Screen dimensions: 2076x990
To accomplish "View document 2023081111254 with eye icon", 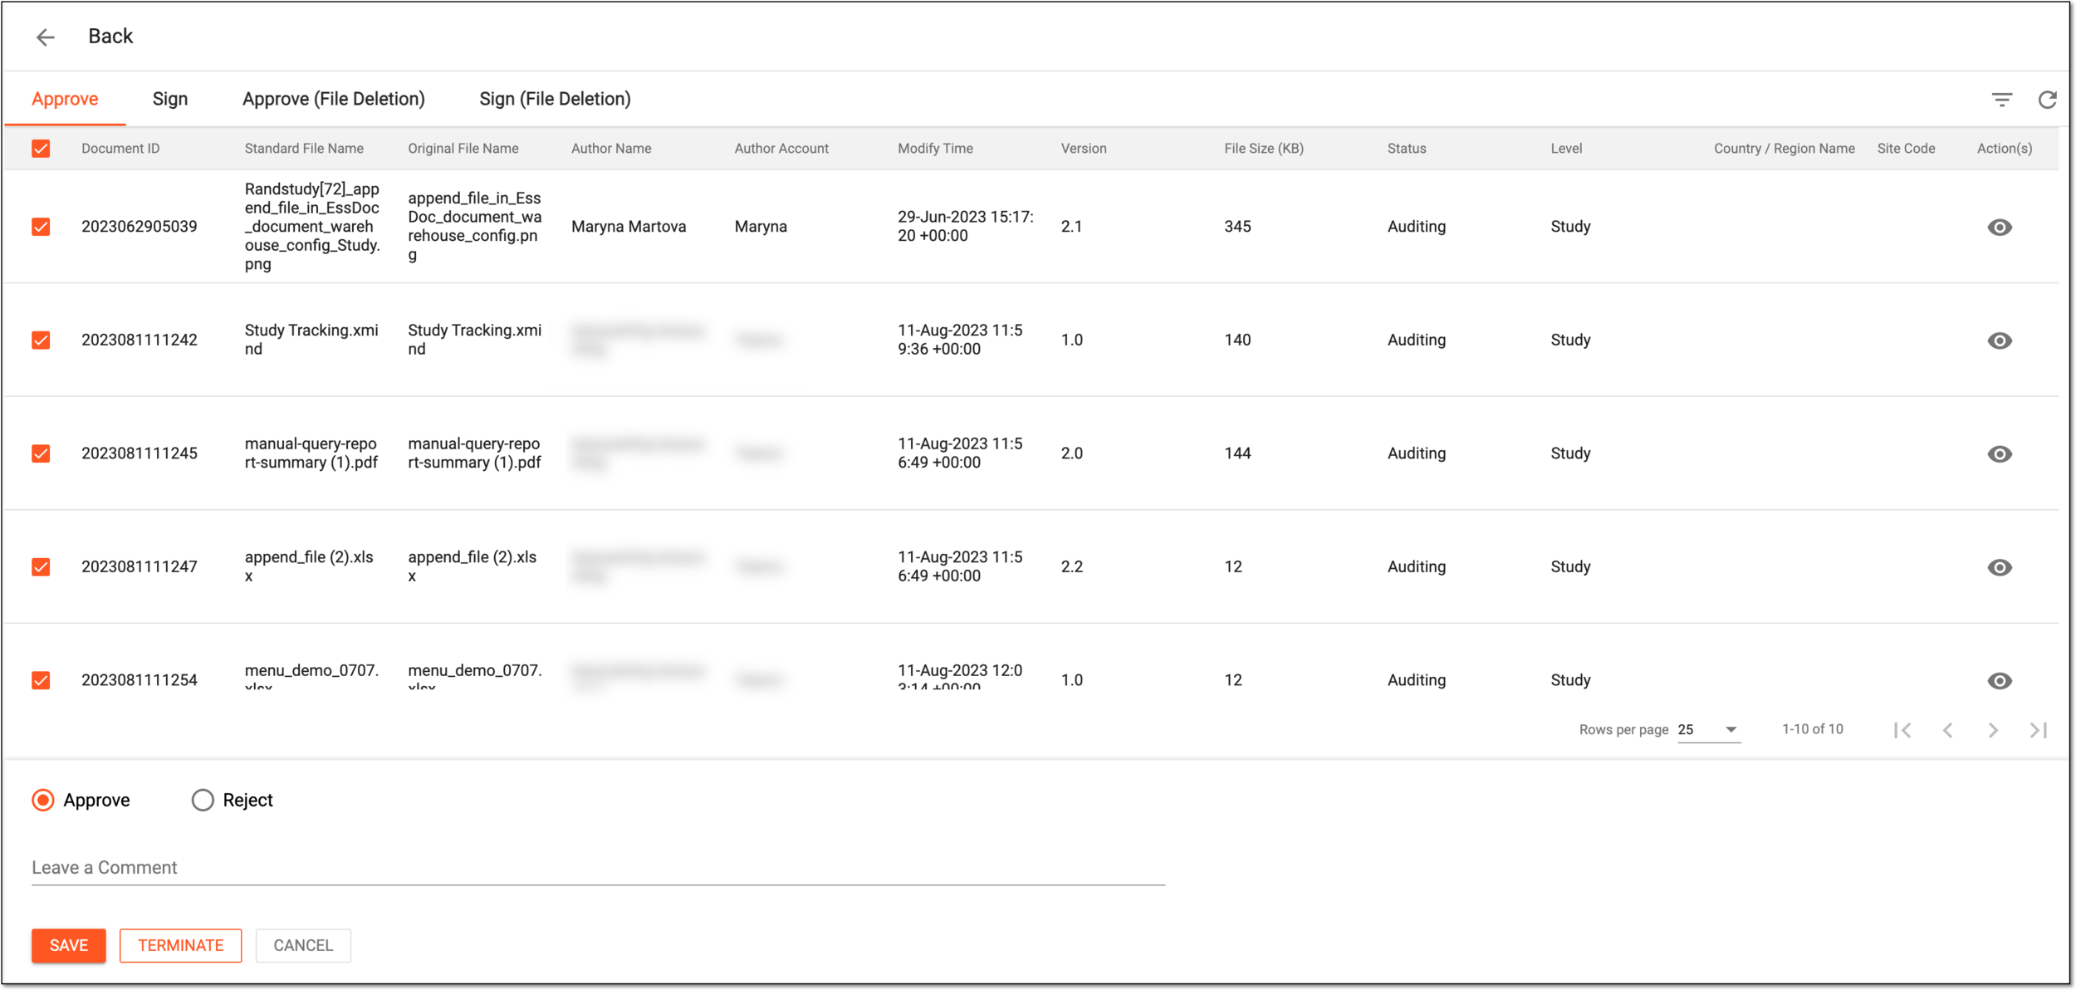I will (x=1999, y=680).
